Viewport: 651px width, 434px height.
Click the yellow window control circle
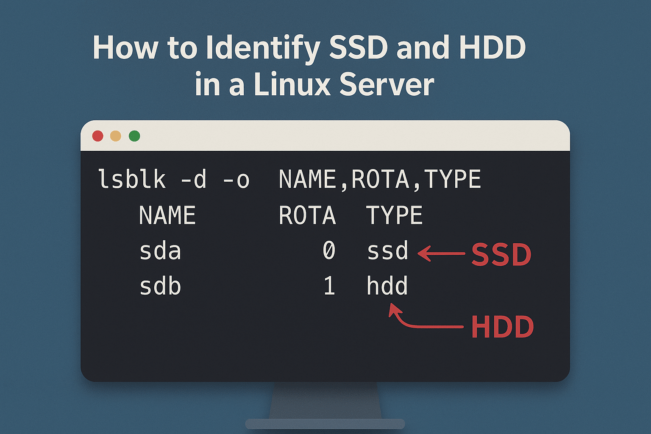tap(116, 136)
